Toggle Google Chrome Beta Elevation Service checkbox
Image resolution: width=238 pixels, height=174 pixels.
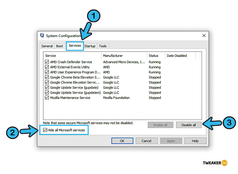coord(47,77)
